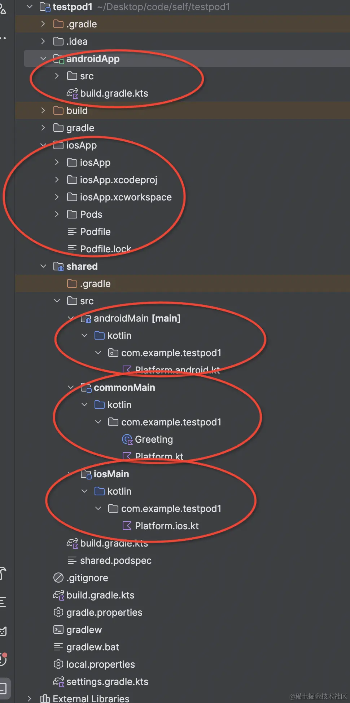This screenshot has width=350, height=703.
Task: Click the .gitignore file icon
Action: [58, 578]
